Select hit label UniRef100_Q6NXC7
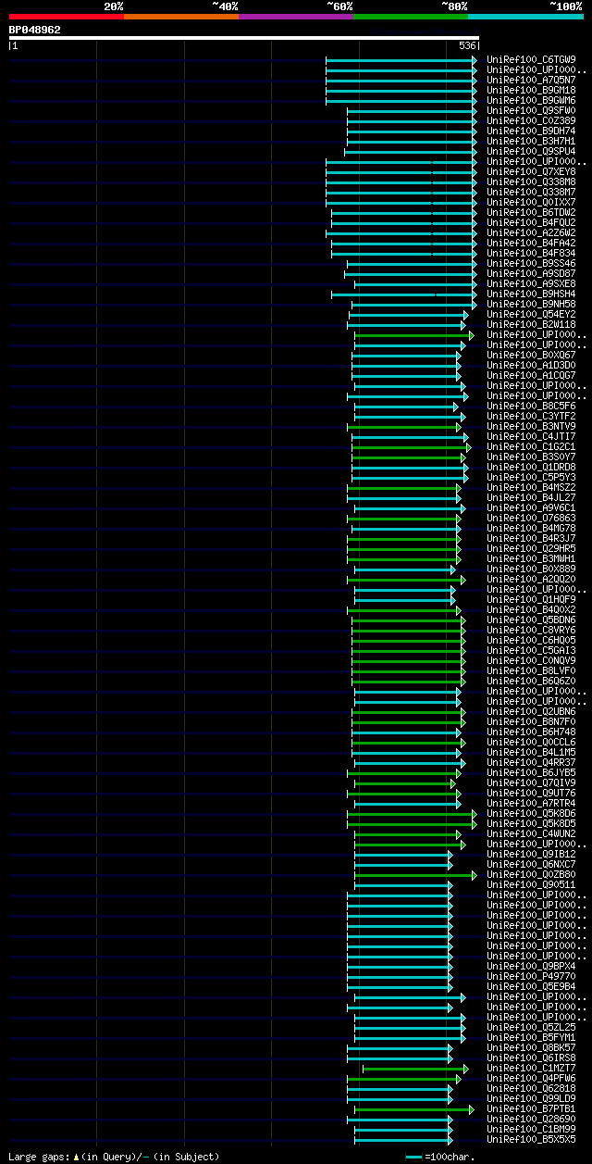The width and height of the screenshot is (592, 1164). coord(532,865)
